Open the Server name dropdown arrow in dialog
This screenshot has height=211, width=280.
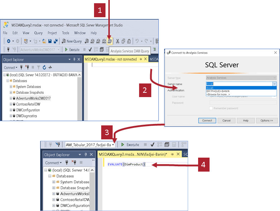pos(275,84)
